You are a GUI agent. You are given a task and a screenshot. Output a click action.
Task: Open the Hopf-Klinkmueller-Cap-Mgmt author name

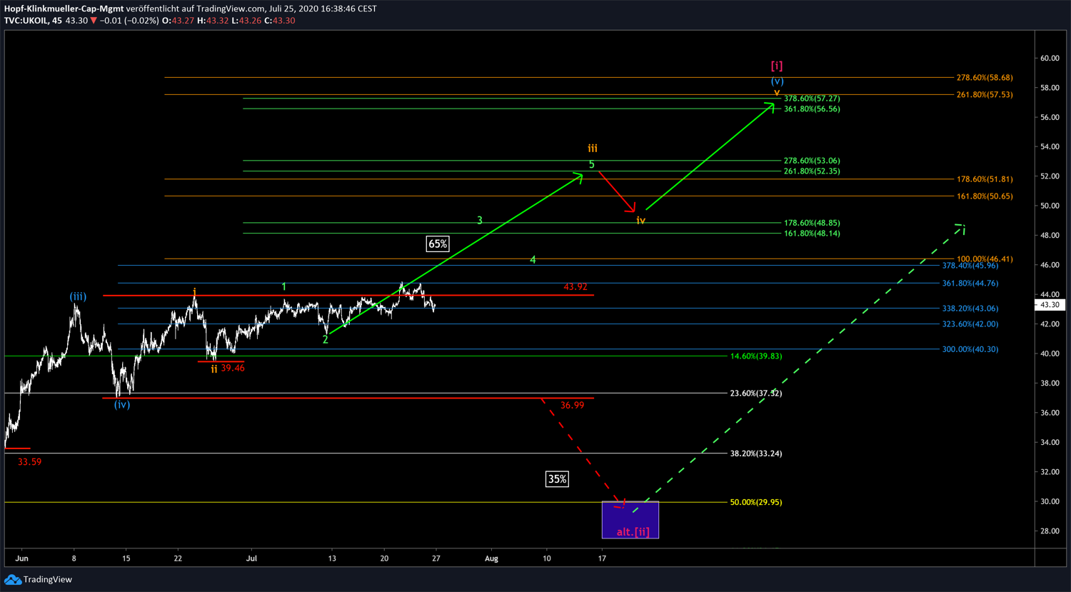click(x=64, y=9)
